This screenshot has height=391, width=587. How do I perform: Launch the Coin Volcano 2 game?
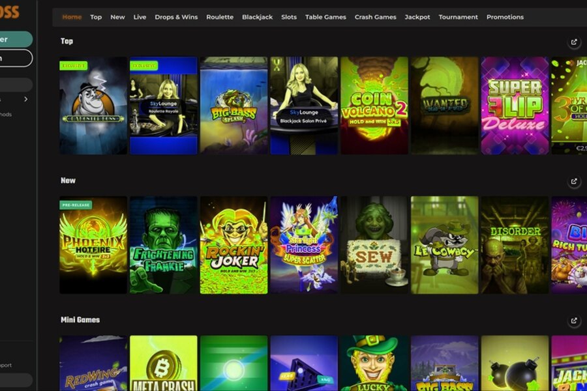(374, 106)
